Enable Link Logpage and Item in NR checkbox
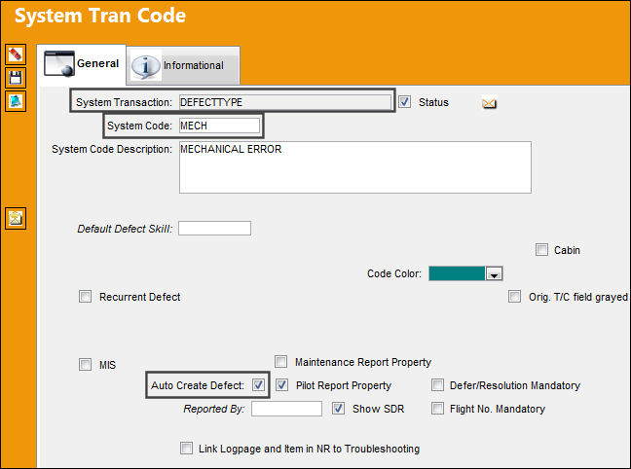Viewport: 631px width, 469px height. pyautogui.click(x=186, y=449)
